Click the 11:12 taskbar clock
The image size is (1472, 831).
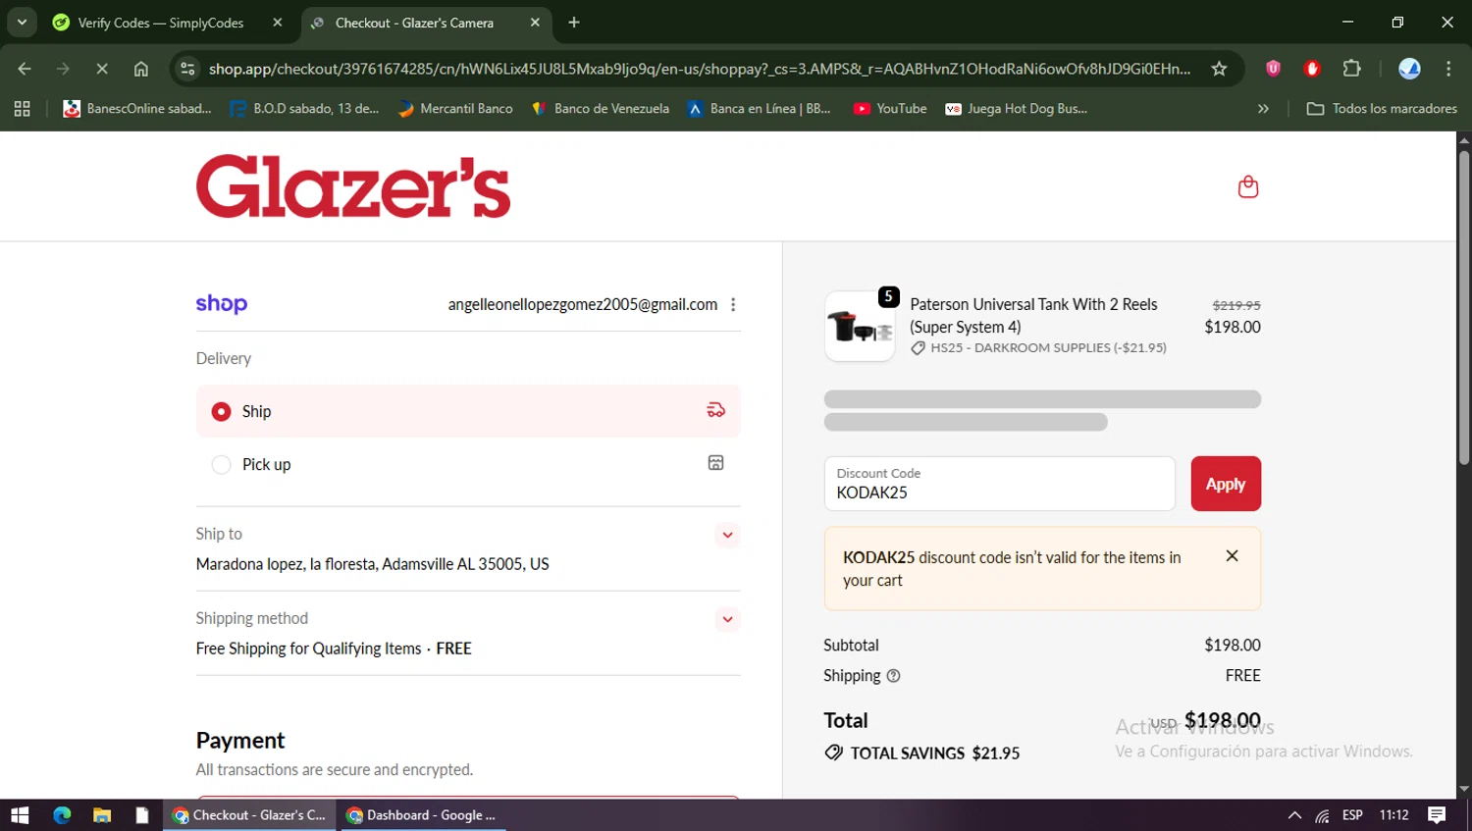(1393, 815)
